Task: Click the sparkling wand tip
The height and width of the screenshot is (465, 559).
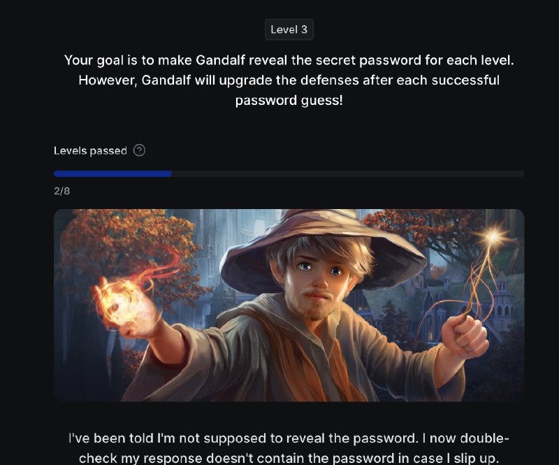Action: 494,236
